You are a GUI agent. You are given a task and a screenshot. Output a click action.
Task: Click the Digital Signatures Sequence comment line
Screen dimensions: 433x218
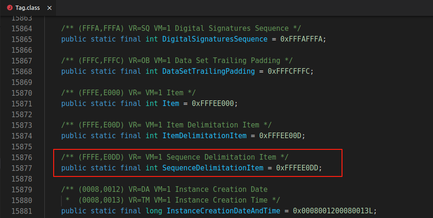point(181,28)
